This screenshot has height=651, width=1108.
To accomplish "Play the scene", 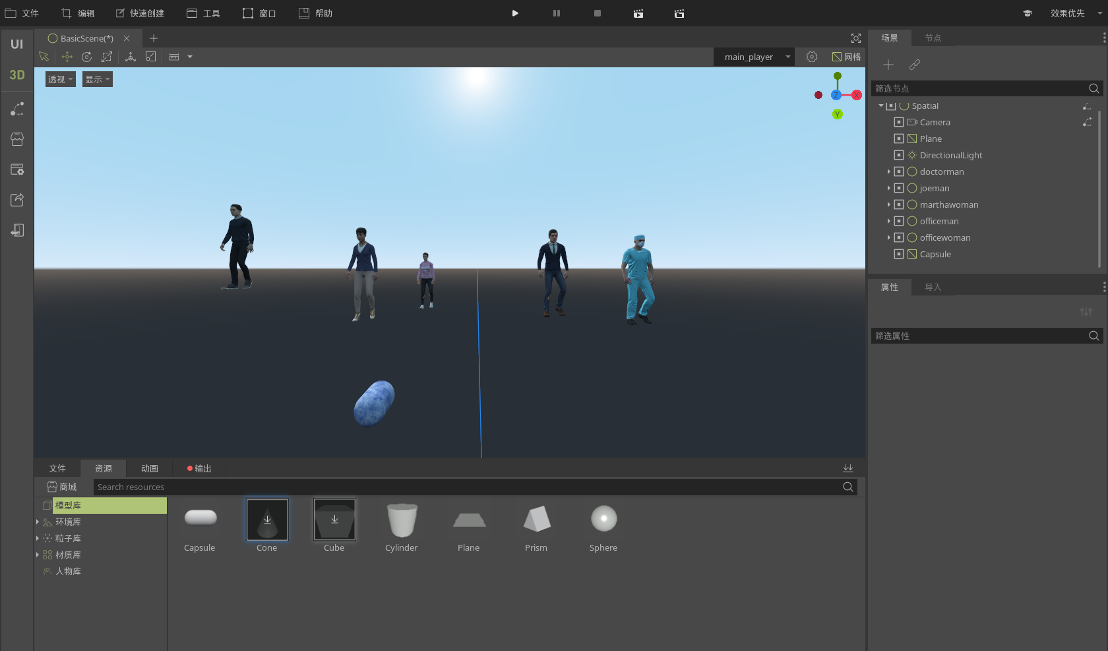I will [515, 13].
